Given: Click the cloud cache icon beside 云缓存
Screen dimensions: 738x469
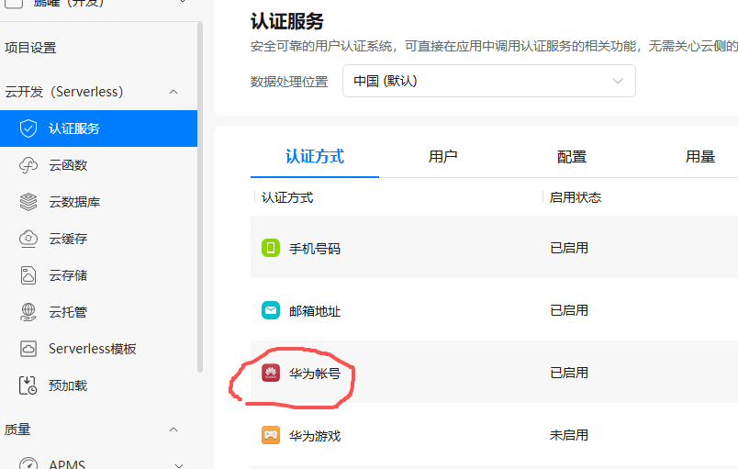Looking at the screenshot, I should pos(28,239).
